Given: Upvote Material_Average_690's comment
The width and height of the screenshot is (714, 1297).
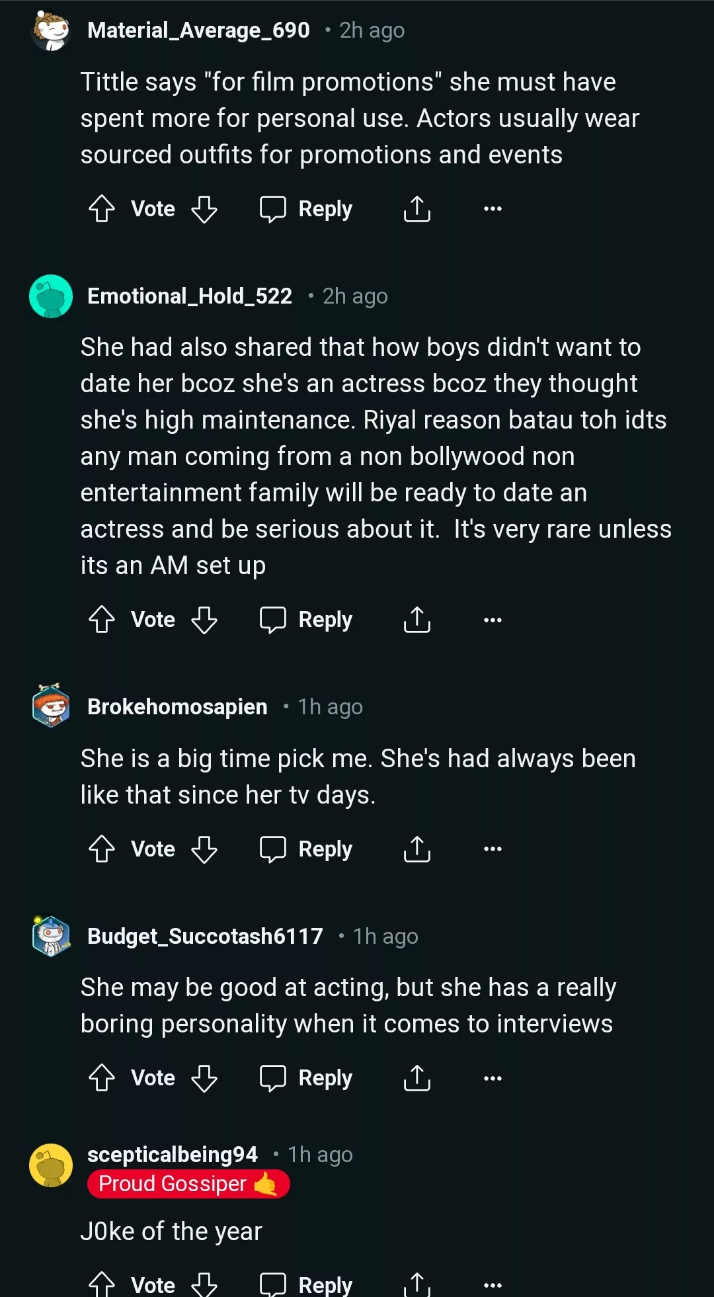Looking at the screenshot, I should point(102,209).
